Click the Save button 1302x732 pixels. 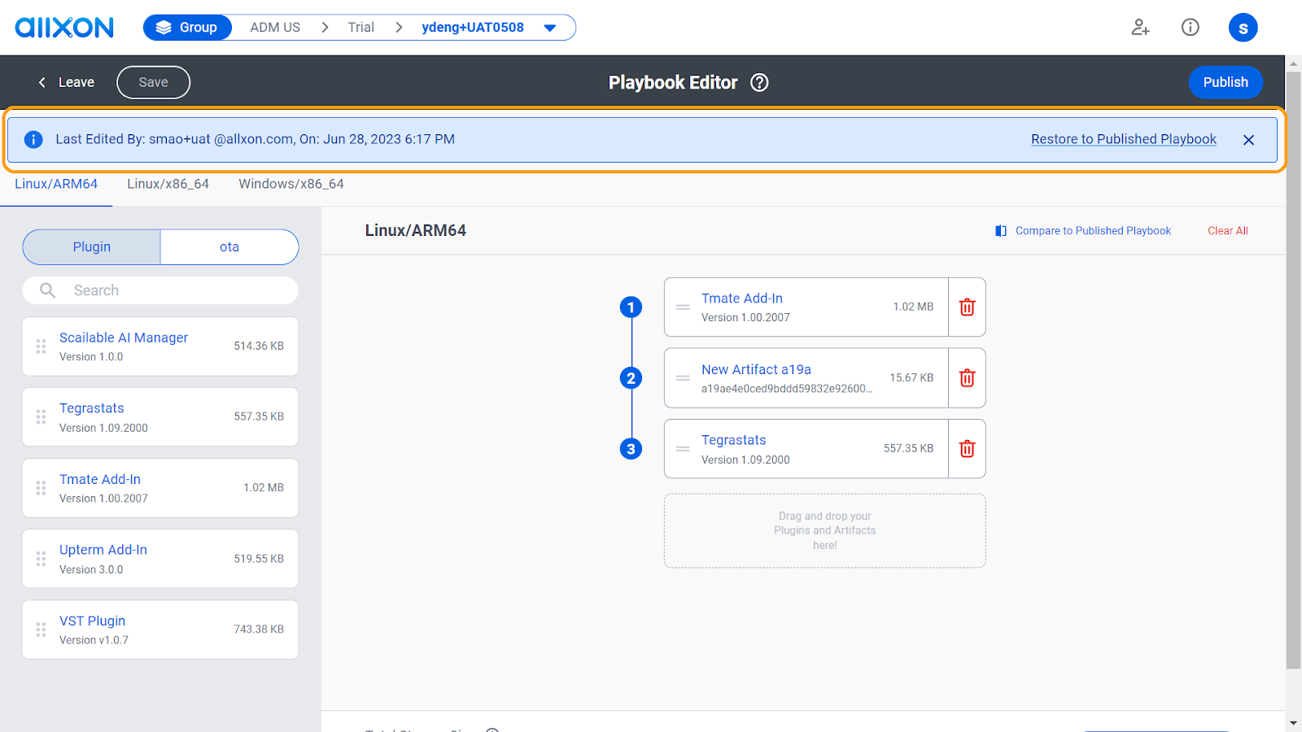pyautogui.click(x=153, y=82)
